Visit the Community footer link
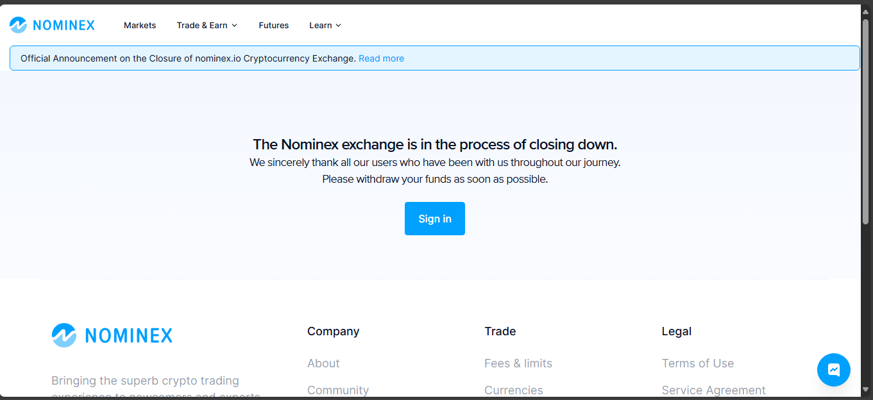 coord(338,390)
